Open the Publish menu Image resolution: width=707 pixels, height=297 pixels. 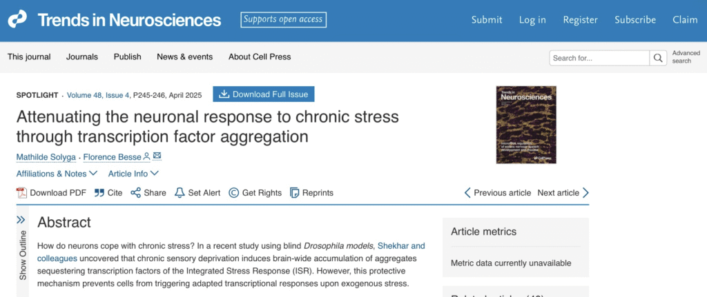click(x=127, y=57)
